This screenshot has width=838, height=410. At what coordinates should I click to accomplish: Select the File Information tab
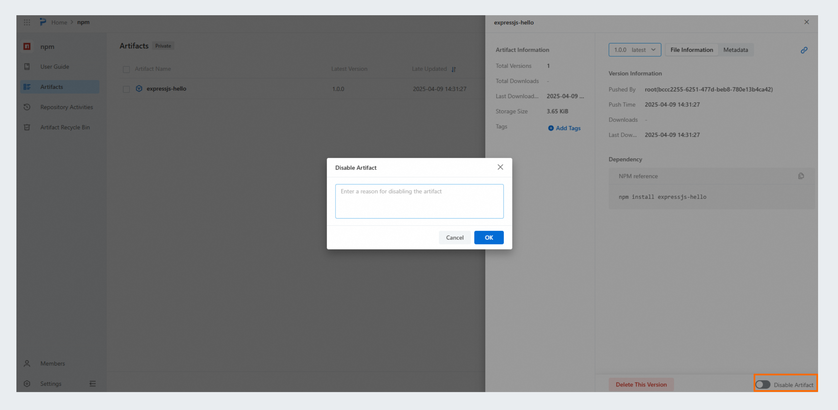click(691, 50)
